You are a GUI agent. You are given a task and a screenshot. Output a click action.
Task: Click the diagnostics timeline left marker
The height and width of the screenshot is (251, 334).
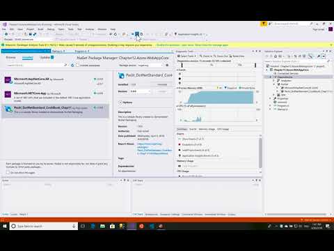(x=182, y=66)
